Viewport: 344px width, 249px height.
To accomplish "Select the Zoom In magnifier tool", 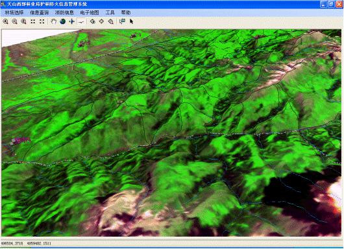I will [x=5, y=21].
